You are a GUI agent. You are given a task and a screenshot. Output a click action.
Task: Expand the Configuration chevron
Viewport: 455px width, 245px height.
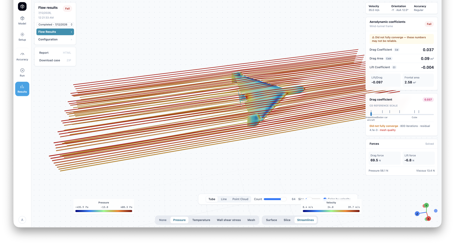click(x=71, y=39)
